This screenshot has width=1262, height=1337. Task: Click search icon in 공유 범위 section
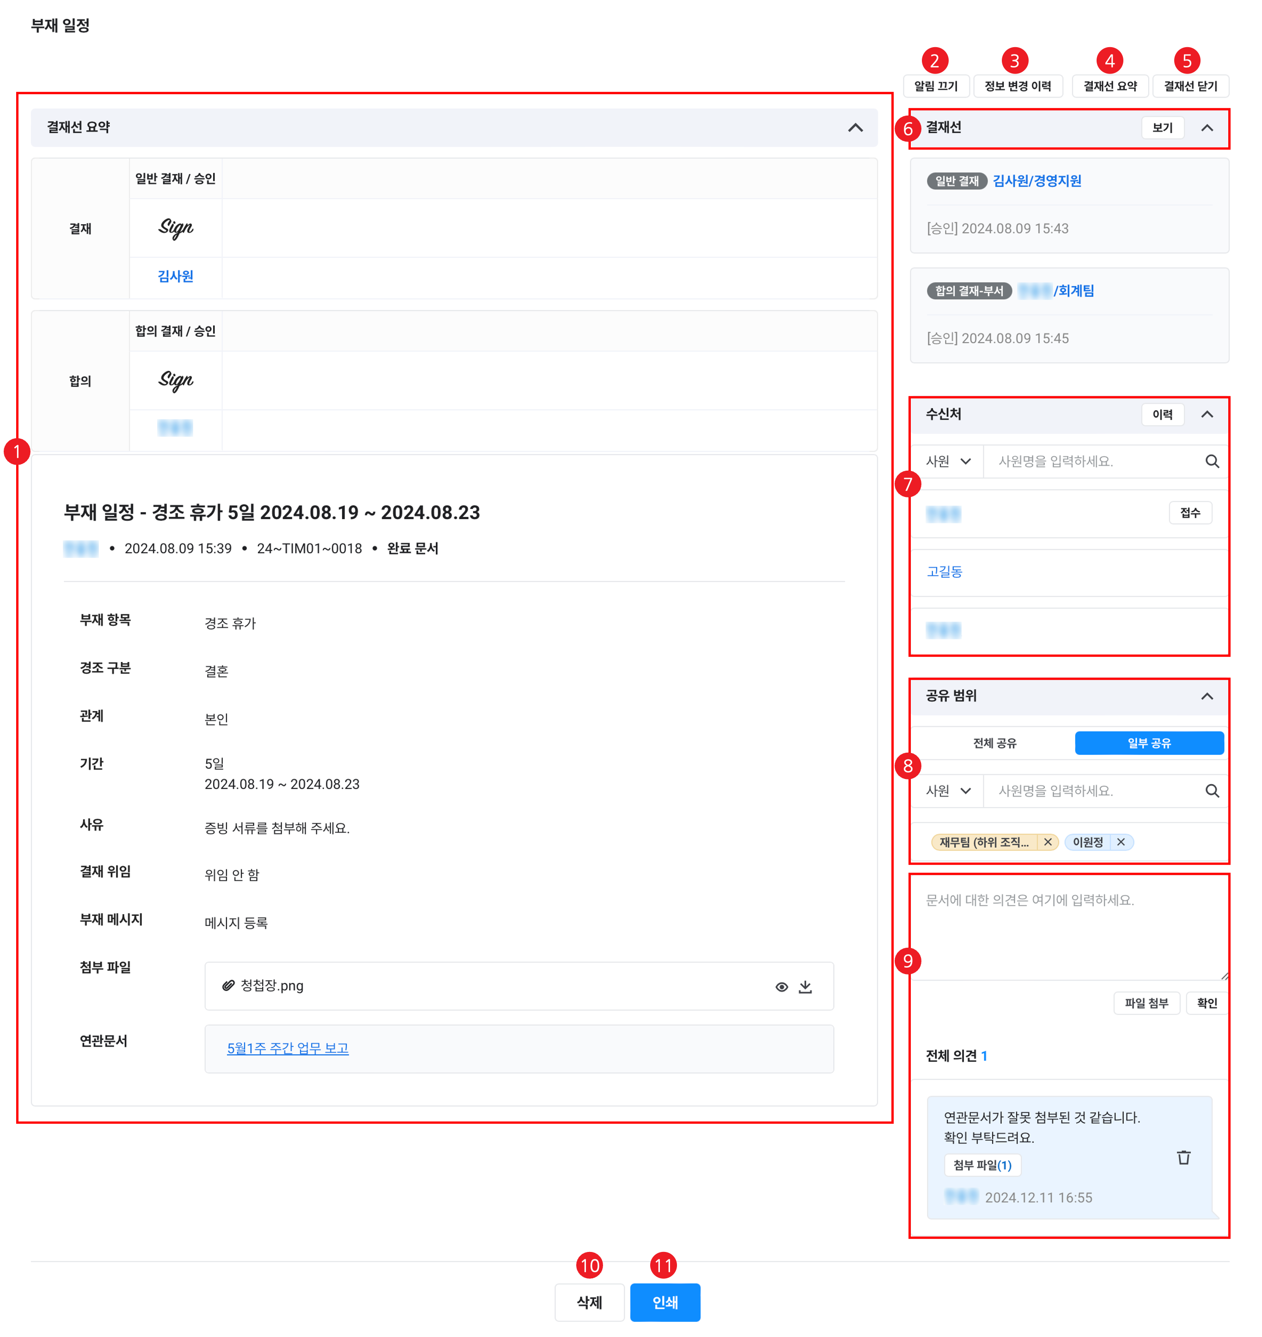pos(1212,791)
